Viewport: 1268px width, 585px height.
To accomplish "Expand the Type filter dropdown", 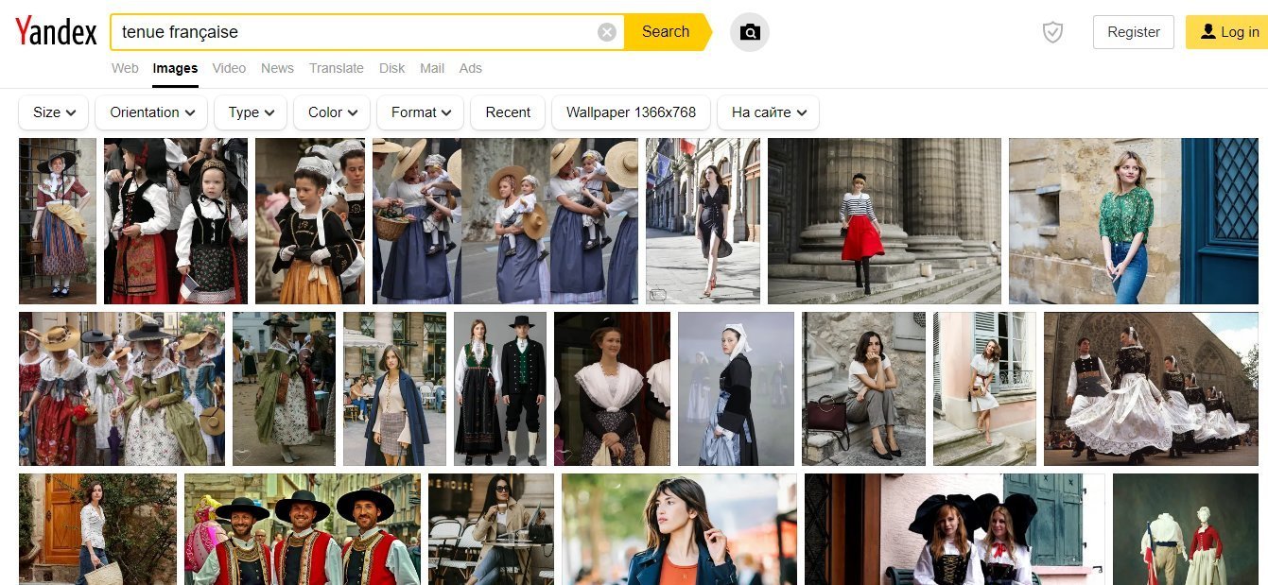I will 251,112.
